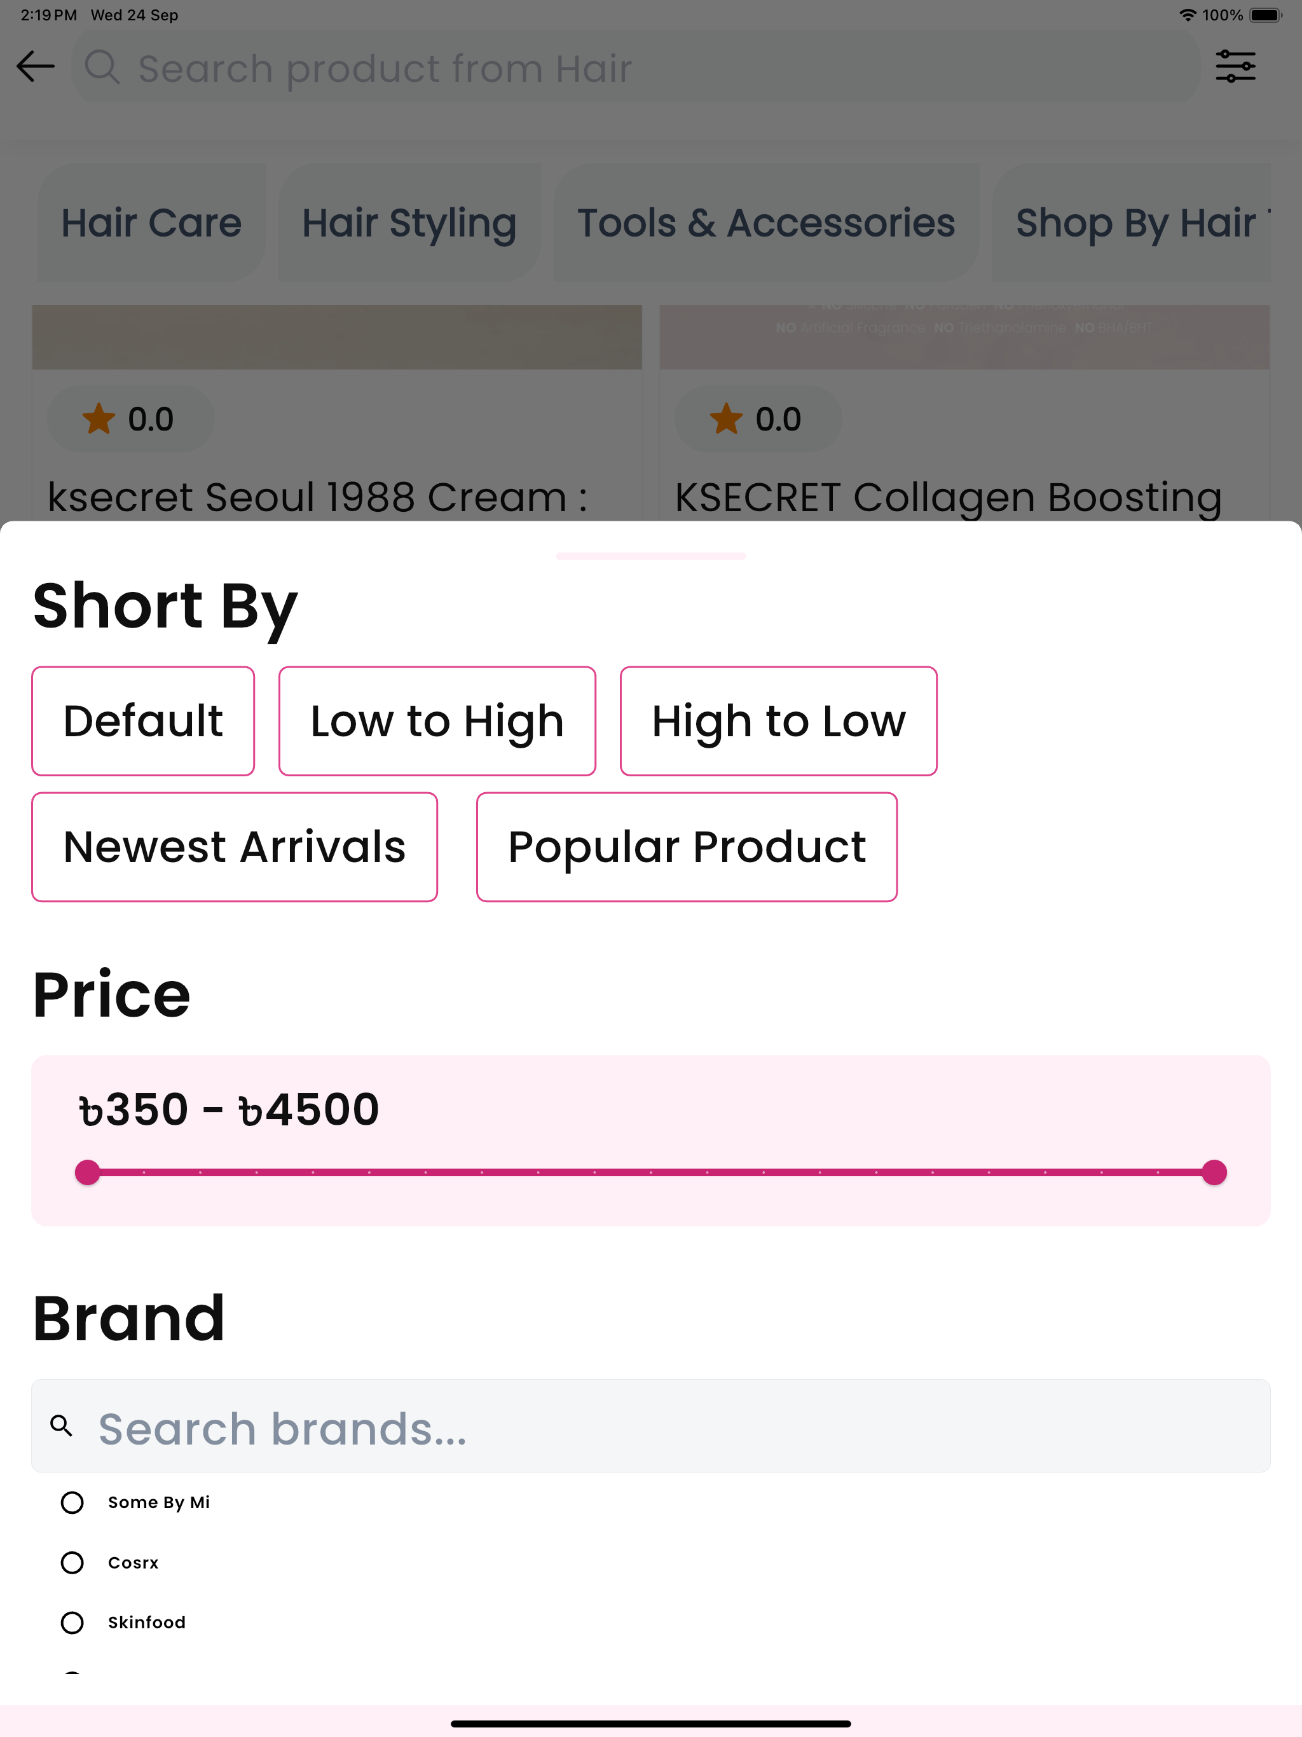Tap the battery icon in status bar
The width and height of the screenshot is (1302, 1737).
click(1266, 15)
